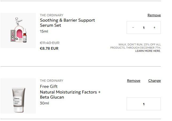172x121 pixels.
Task: Click the Free Gift heading
Action: (x=49, y=87)
